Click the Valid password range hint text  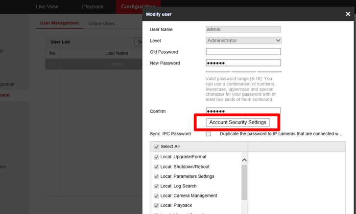coord(240,89)
